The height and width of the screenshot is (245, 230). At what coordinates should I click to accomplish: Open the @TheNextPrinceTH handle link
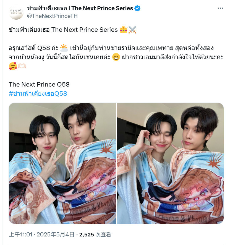pos(52,16)
